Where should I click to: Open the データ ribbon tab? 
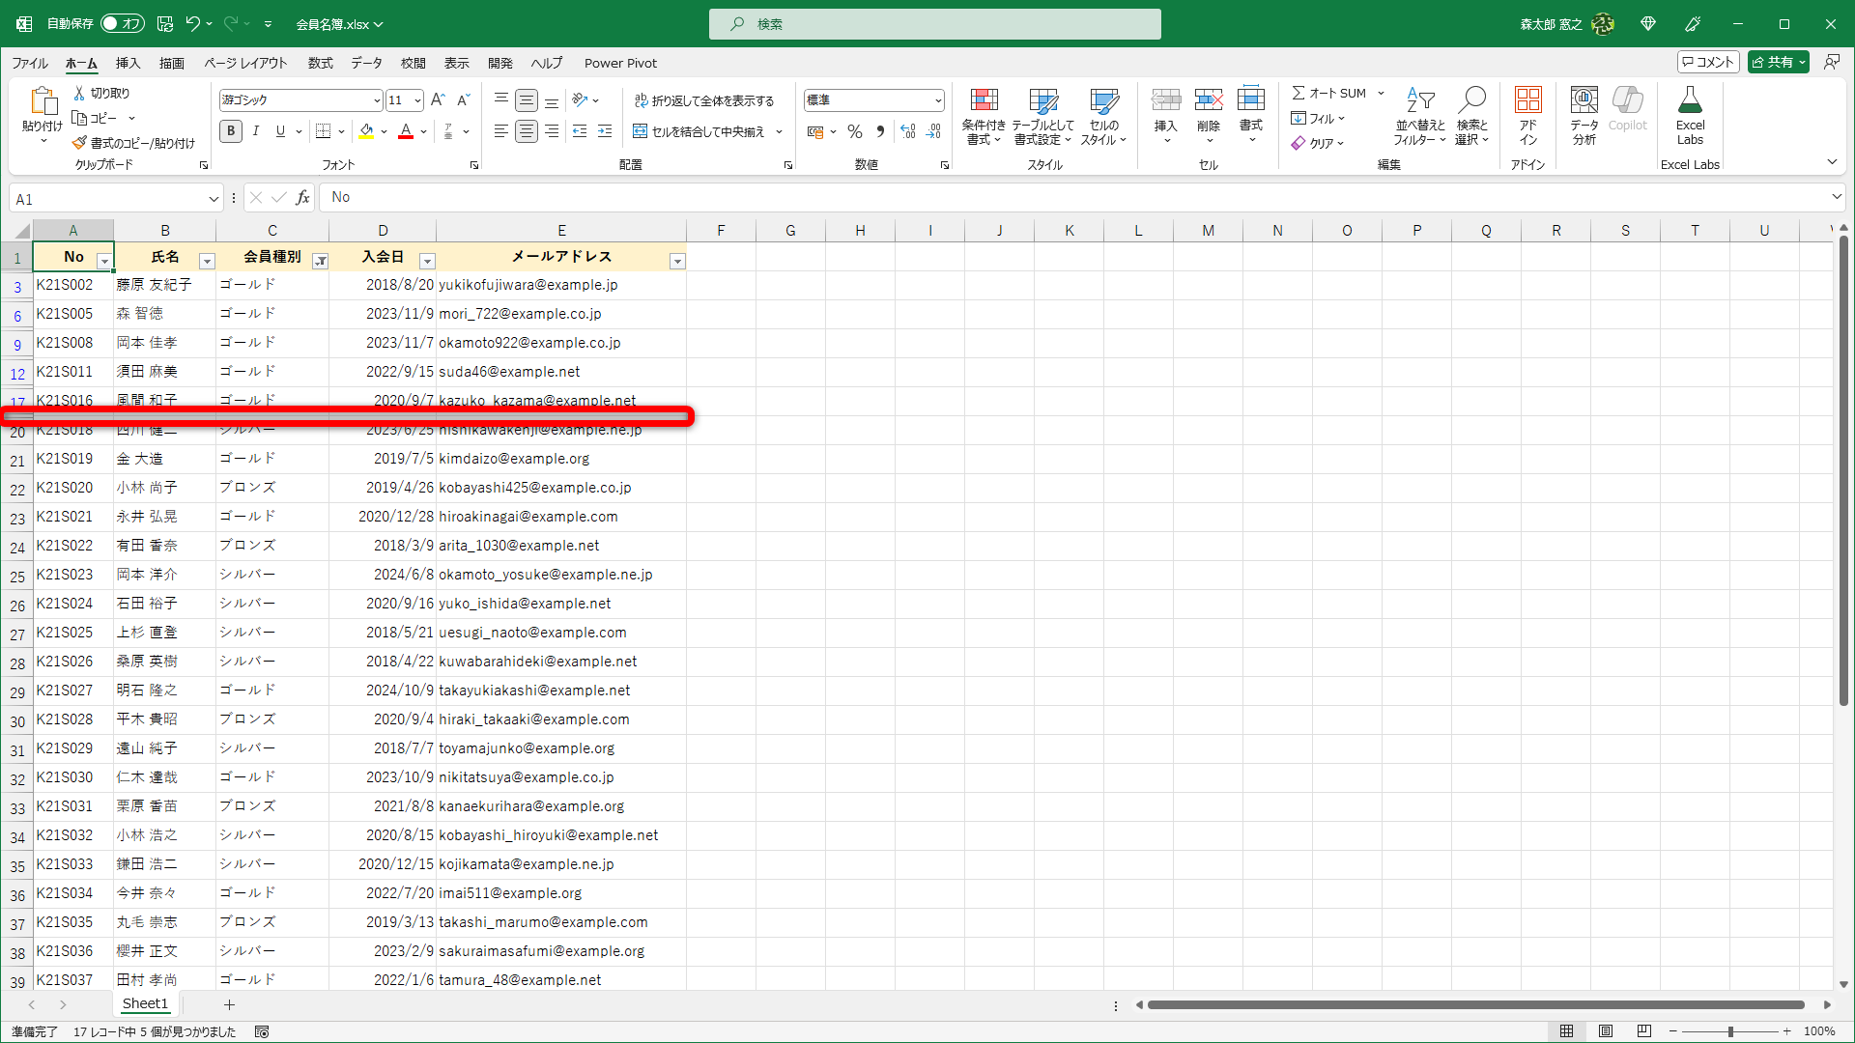coord(366,63)
